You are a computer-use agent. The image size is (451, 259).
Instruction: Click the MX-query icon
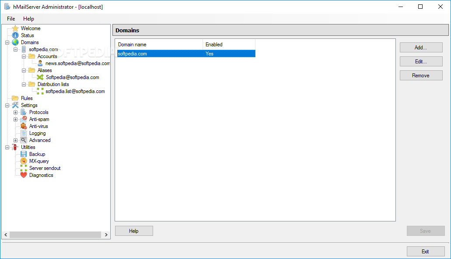(24, 161)
